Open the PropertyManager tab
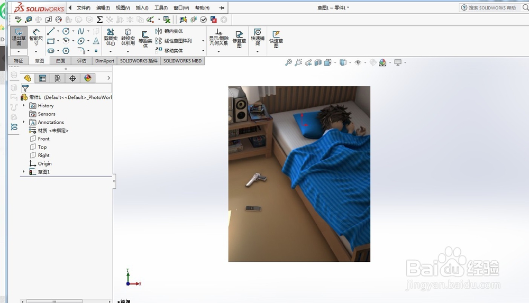529x303 pixels. (x=42, y=78)
